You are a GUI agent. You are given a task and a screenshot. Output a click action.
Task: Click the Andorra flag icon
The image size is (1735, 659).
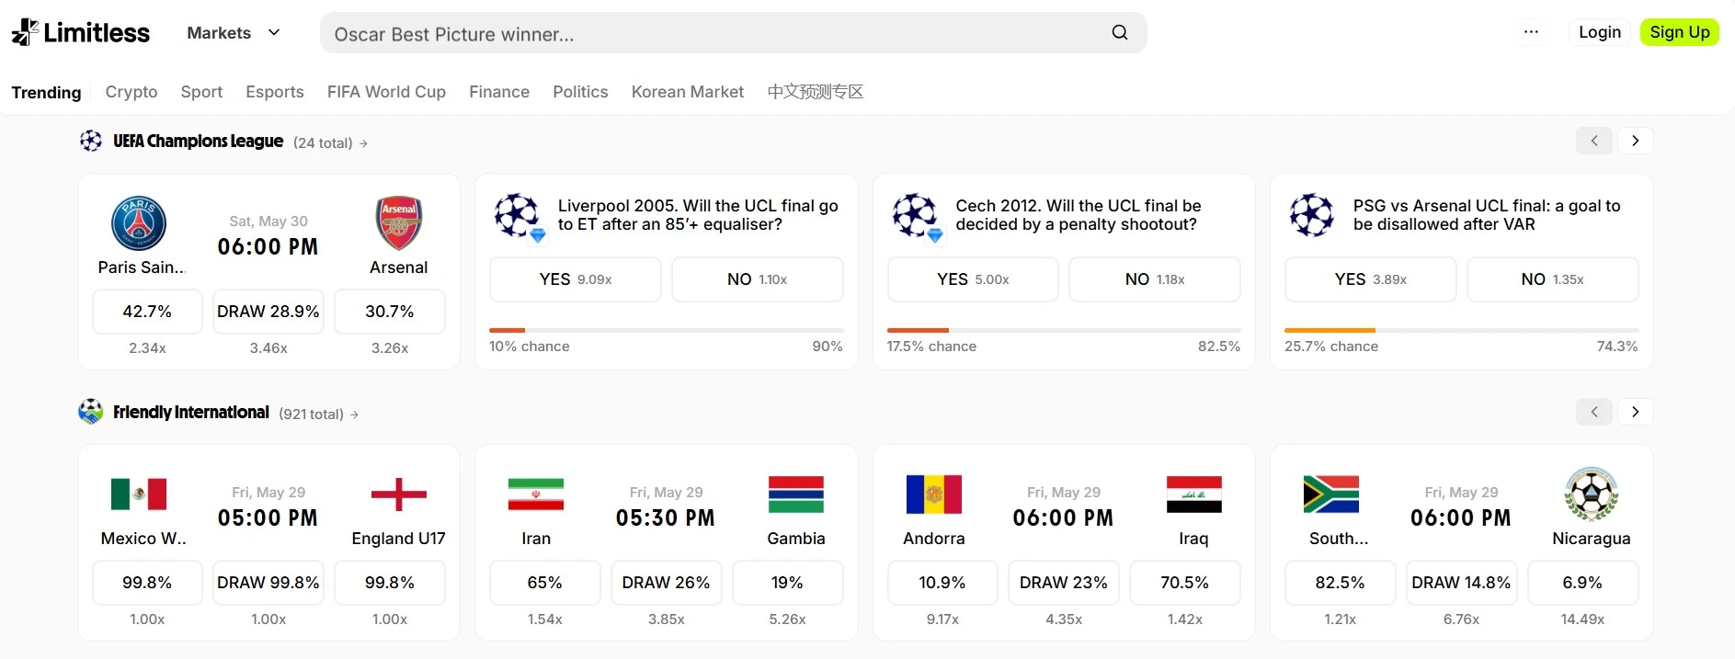click(x=934, y=494)
